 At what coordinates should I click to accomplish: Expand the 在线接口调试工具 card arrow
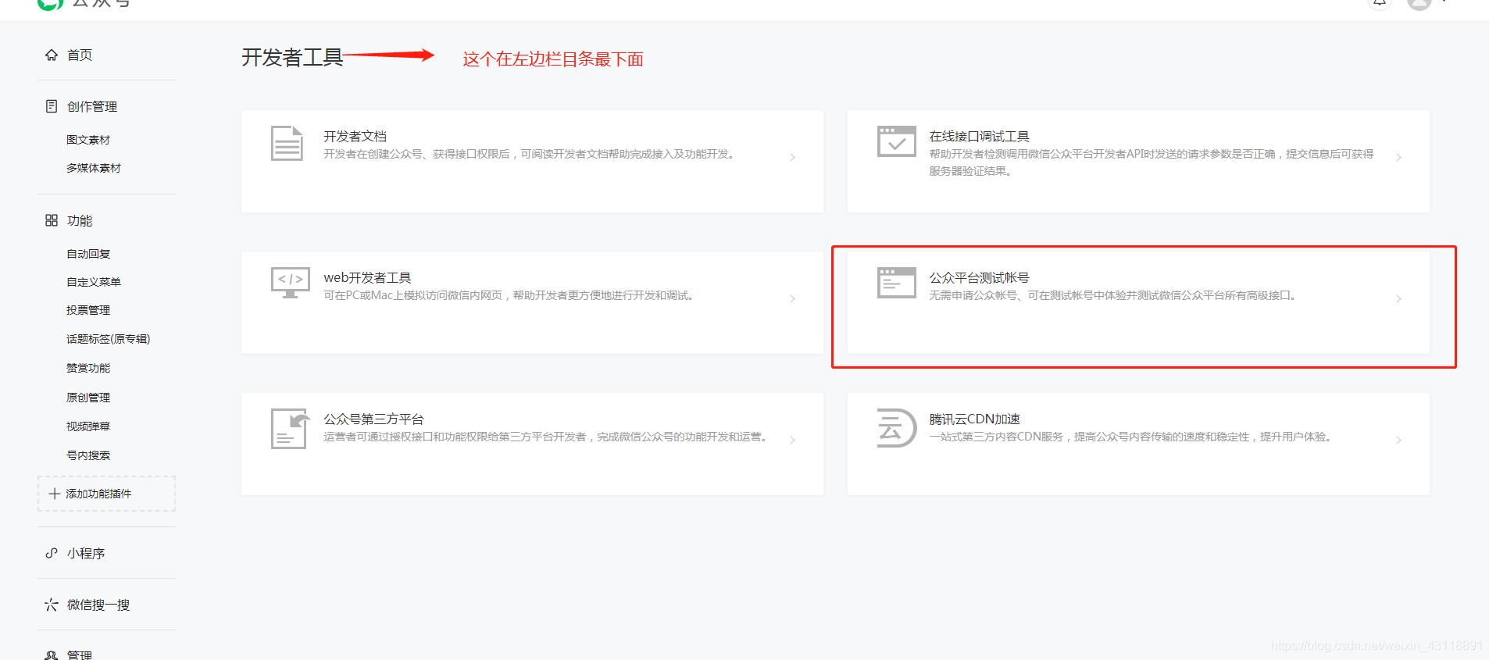(x=1398, y=157)
